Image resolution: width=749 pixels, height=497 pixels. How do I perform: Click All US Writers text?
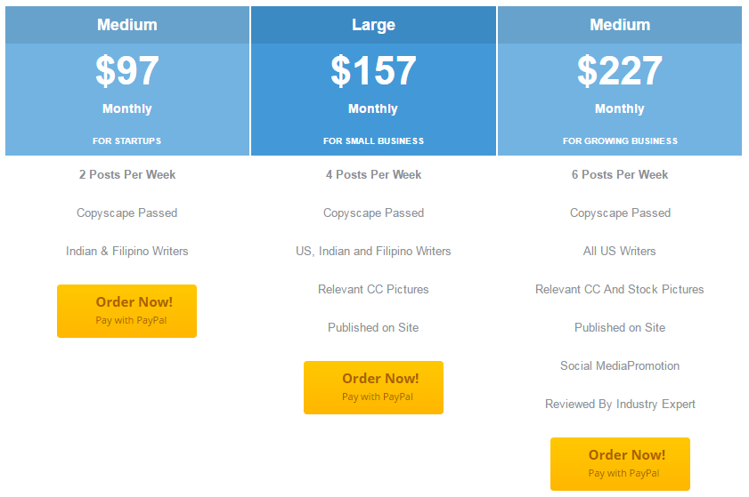620,251
